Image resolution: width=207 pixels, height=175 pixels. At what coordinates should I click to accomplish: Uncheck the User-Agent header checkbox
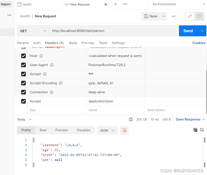click(x=23, y=65)
